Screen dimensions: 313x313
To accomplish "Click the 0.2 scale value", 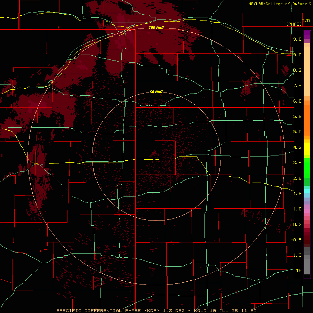I will coord(297,225).
